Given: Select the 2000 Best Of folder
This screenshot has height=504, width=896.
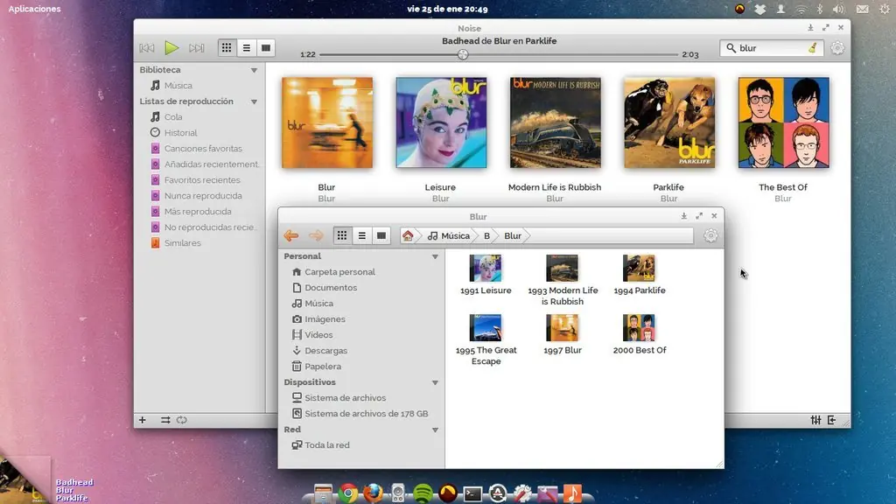Looking at the screenshot, I should 640,334.
